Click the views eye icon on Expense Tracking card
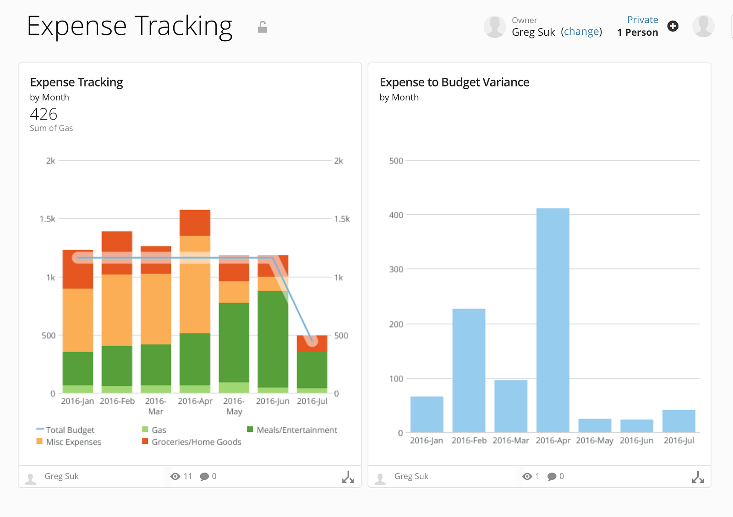 (175, 477)
